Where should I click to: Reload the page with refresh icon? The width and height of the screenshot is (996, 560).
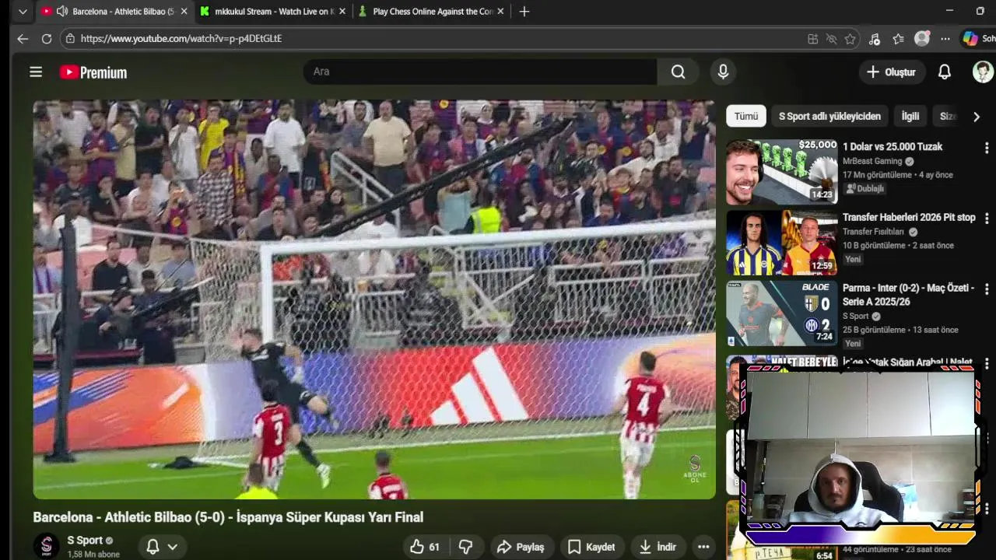pyautogui.click(x=47, y=38)
